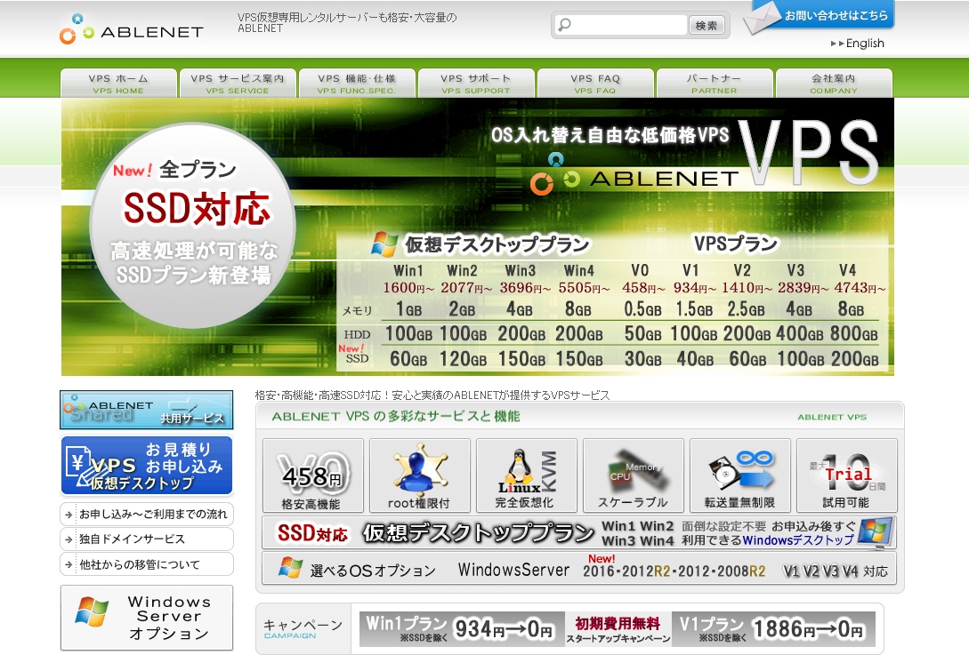This screenshot has height=655, width=969.
Task: Click the ABLENET logo in the header
Action: click(x=132, y=29)
